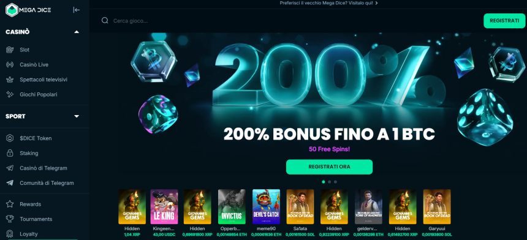
Task: Click the REGISTRATI button at top right
Action: click(504, 21)
